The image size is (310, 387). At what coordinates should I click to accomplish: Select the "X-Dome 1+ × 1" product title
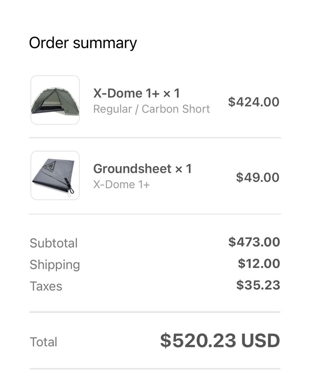click(136, 94)
